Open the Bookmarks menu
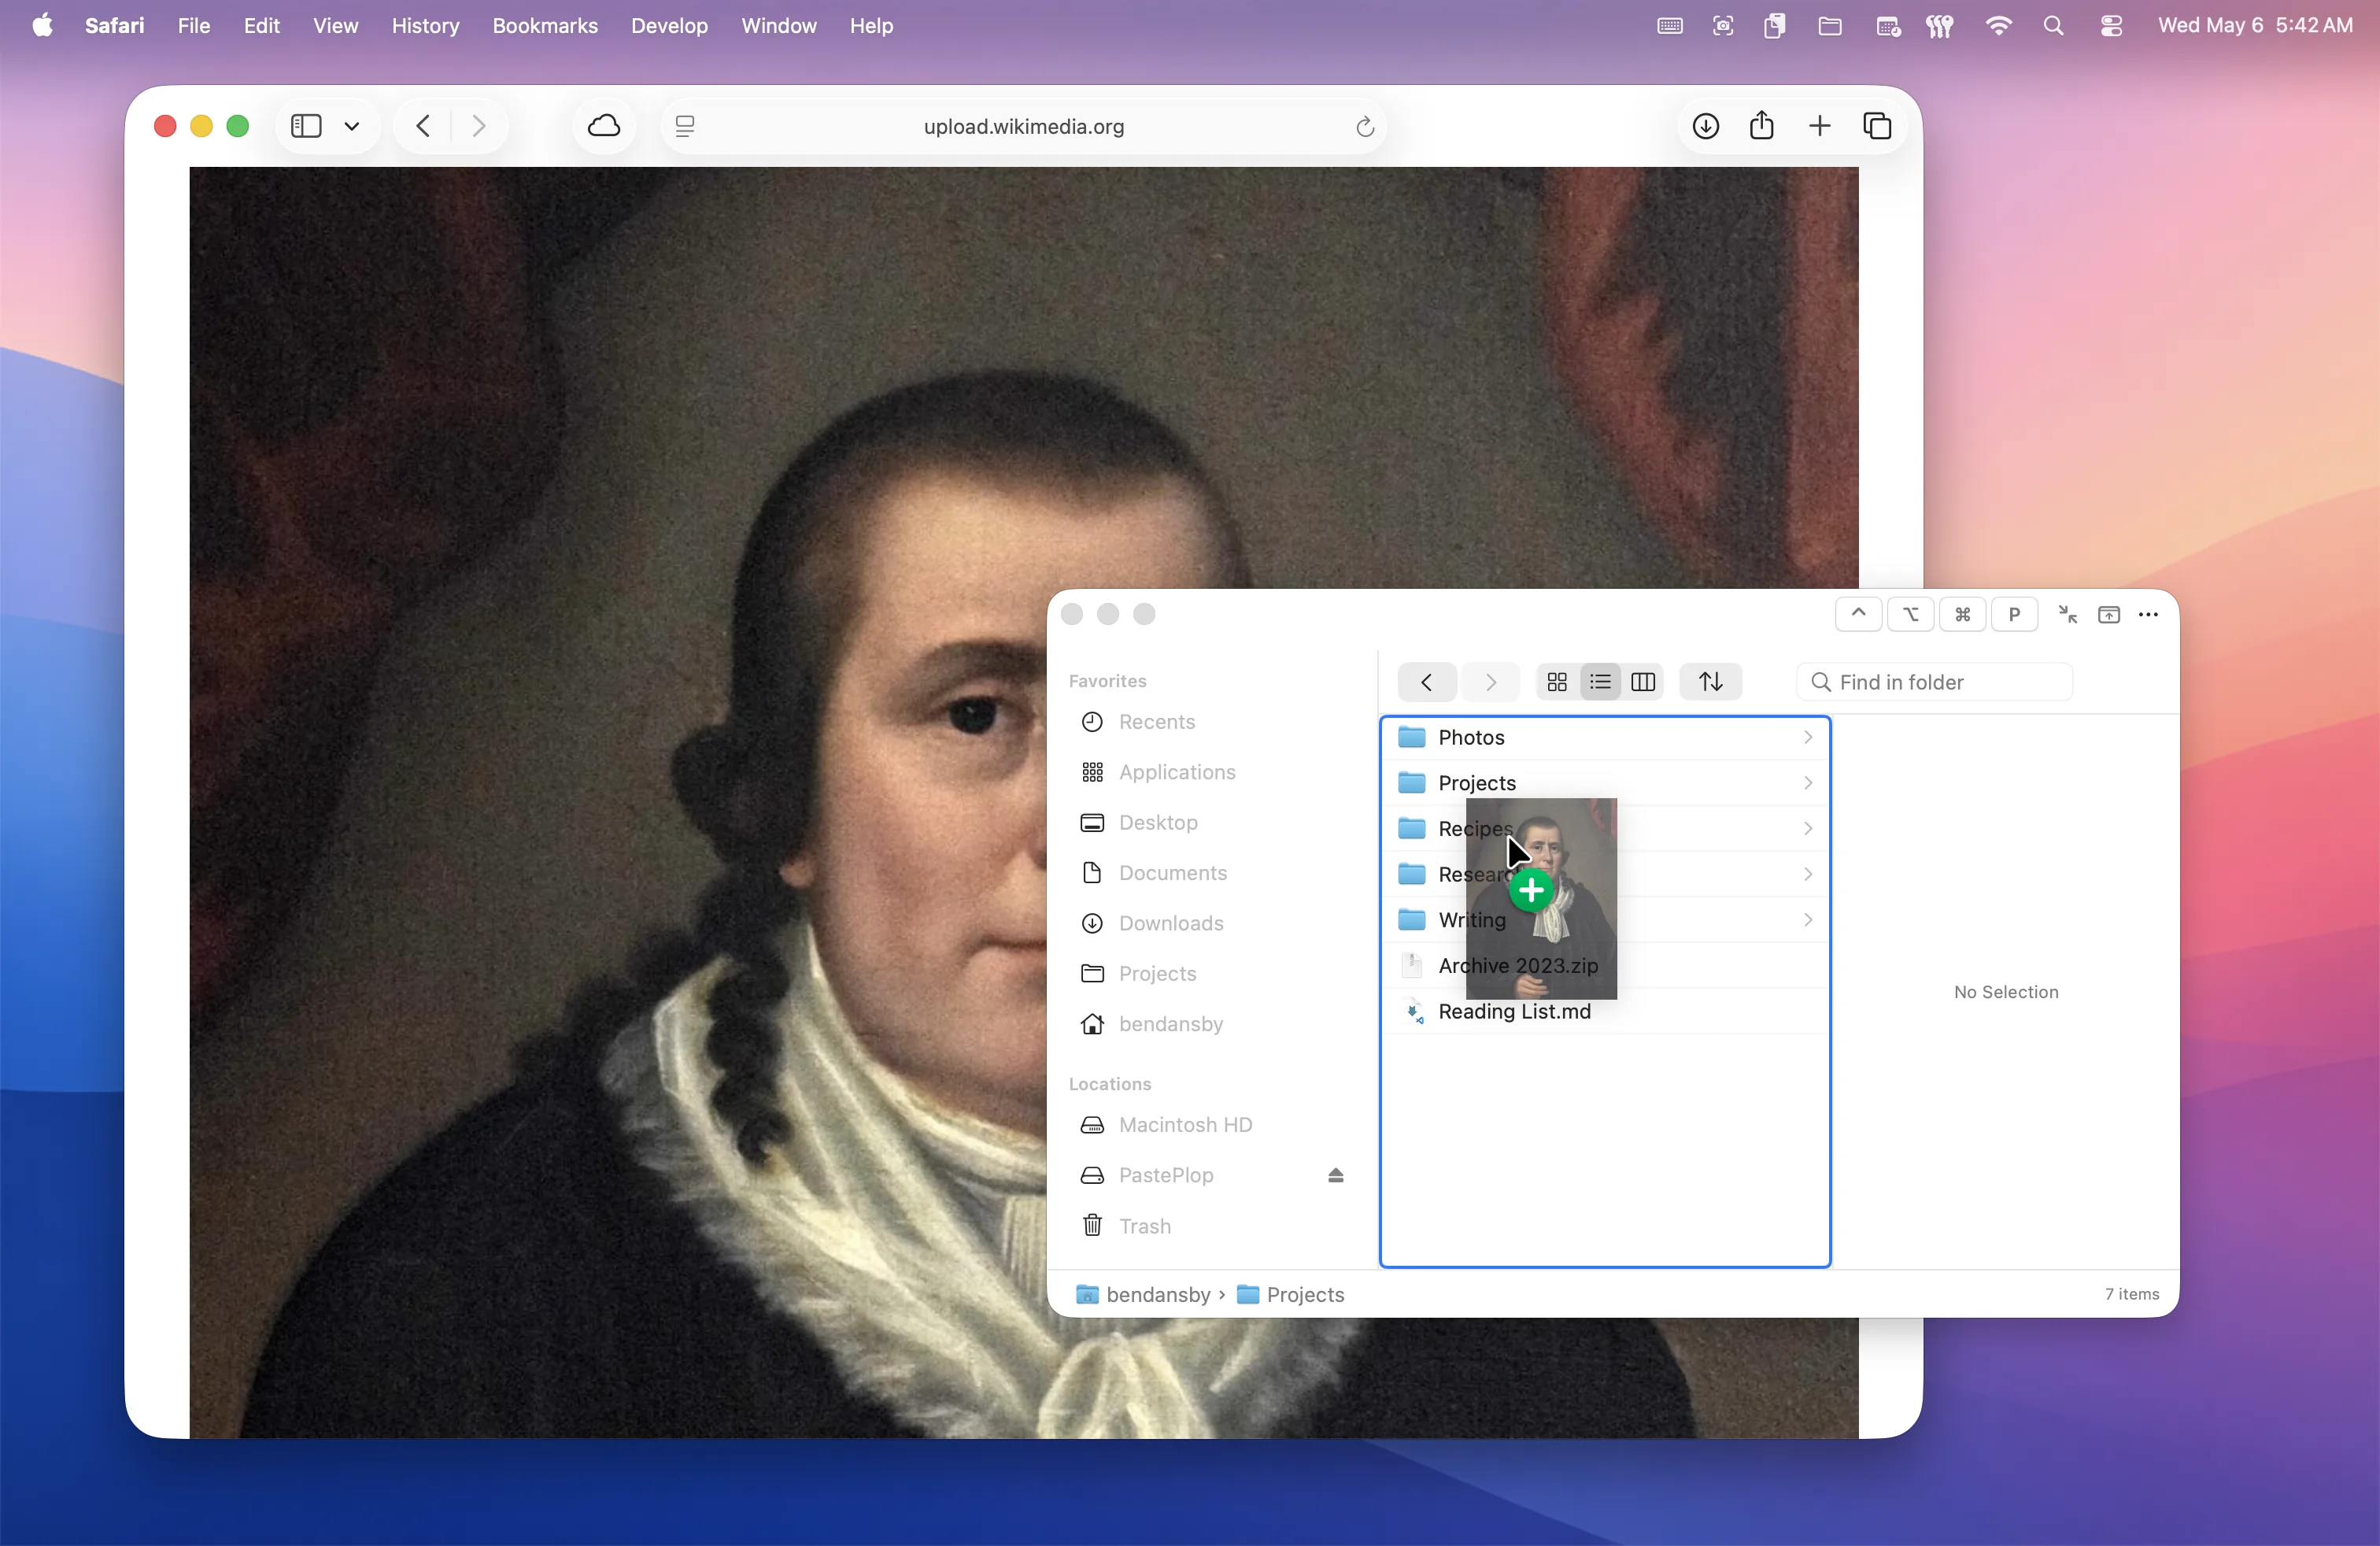The width and height of the screenshot is (2380, 1546). tap(545, 26)
